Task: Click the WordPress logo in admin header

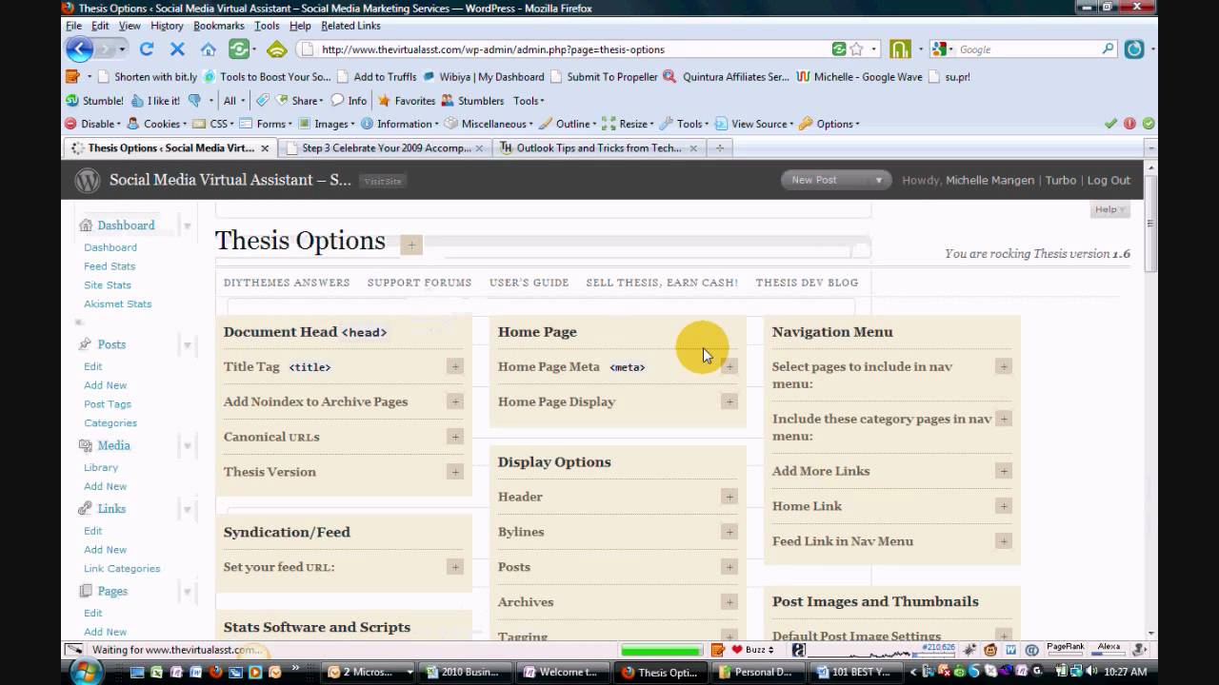Action: (x=88, y=180)
